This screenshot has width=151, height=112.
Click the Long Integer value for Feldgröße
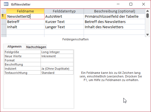[57, 52]
